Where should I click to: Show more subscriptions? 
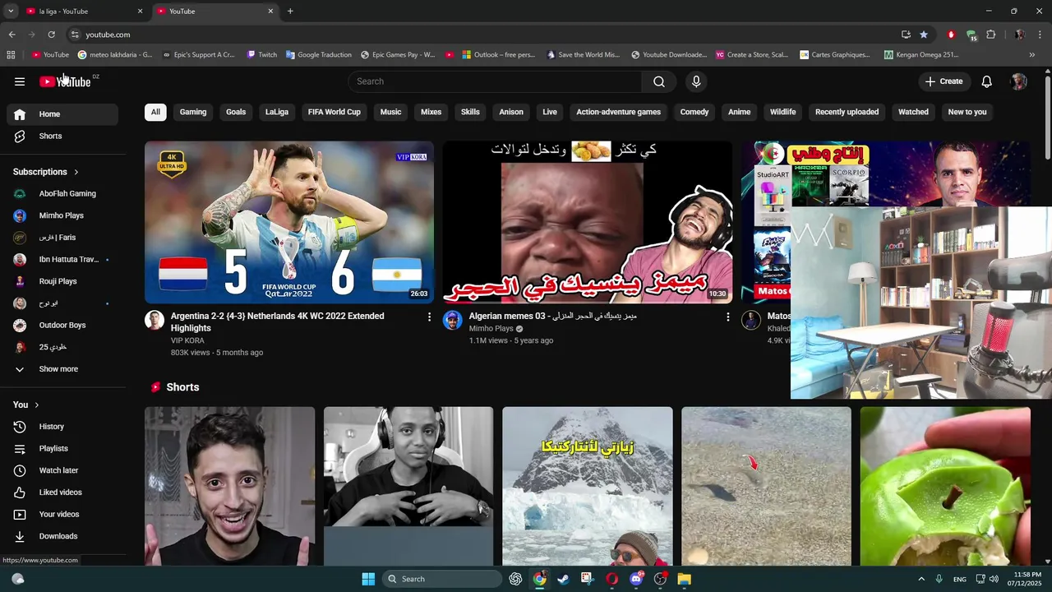coord(62,369)
